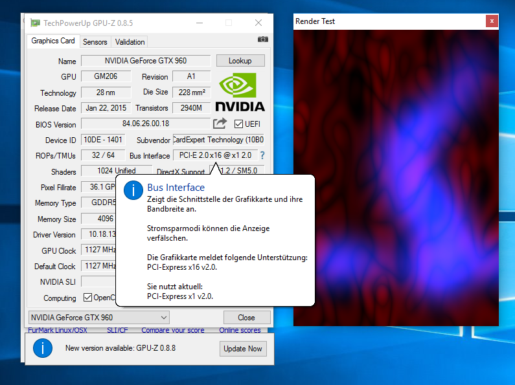
Task: Open the Online scores link
Action: [240, 330]
